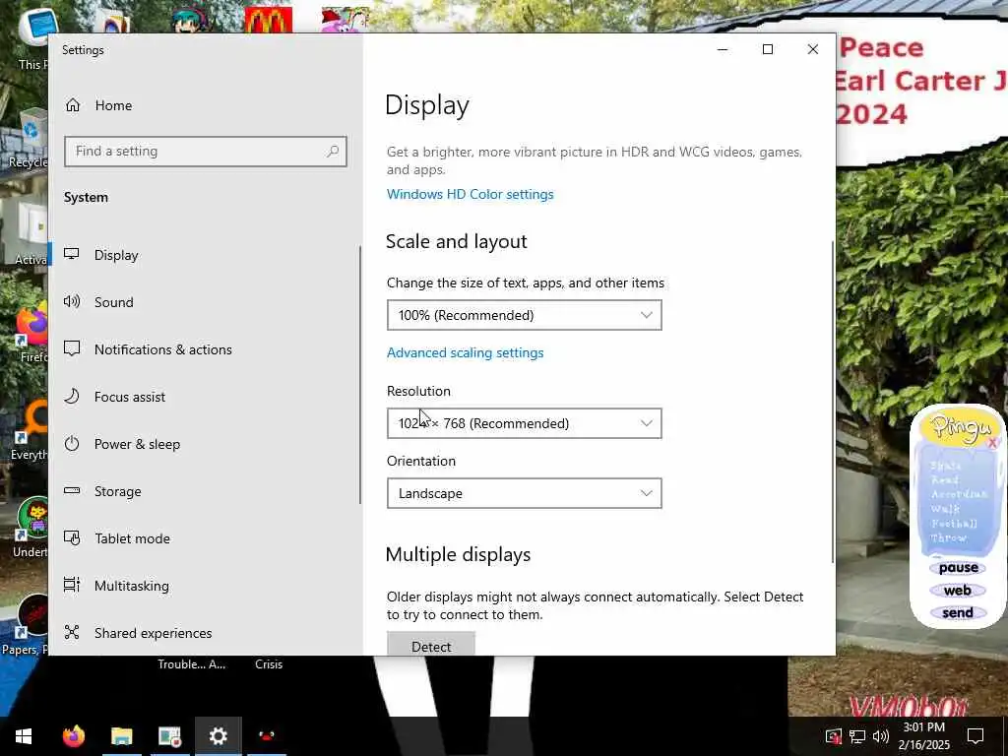The width and height of the screenshot is (1008, 756).
Task: Click the pause button on Pingu widget
Action: [958, 568]
